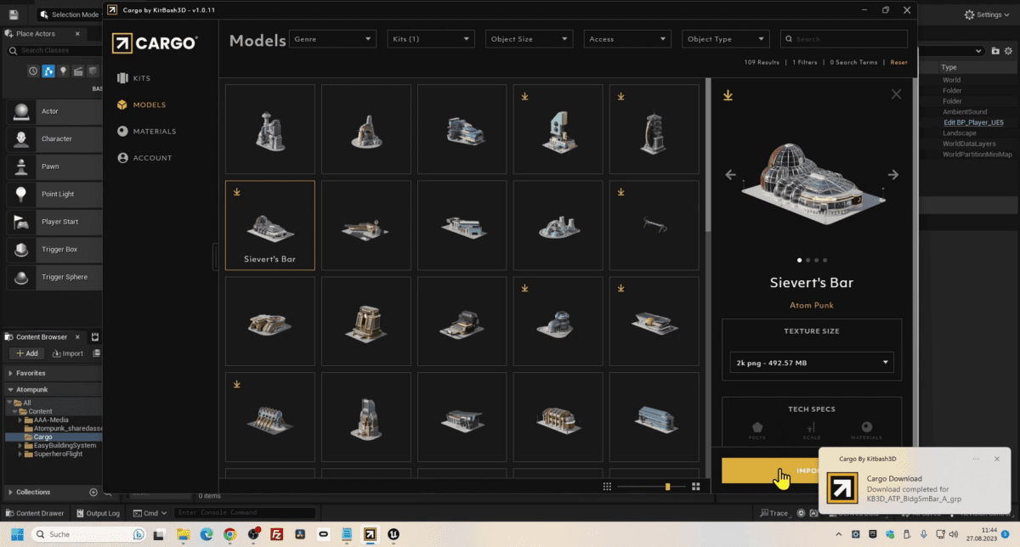
Task: Open the Materials section in Cargo sidebar
Action: (x=147, y=131)
